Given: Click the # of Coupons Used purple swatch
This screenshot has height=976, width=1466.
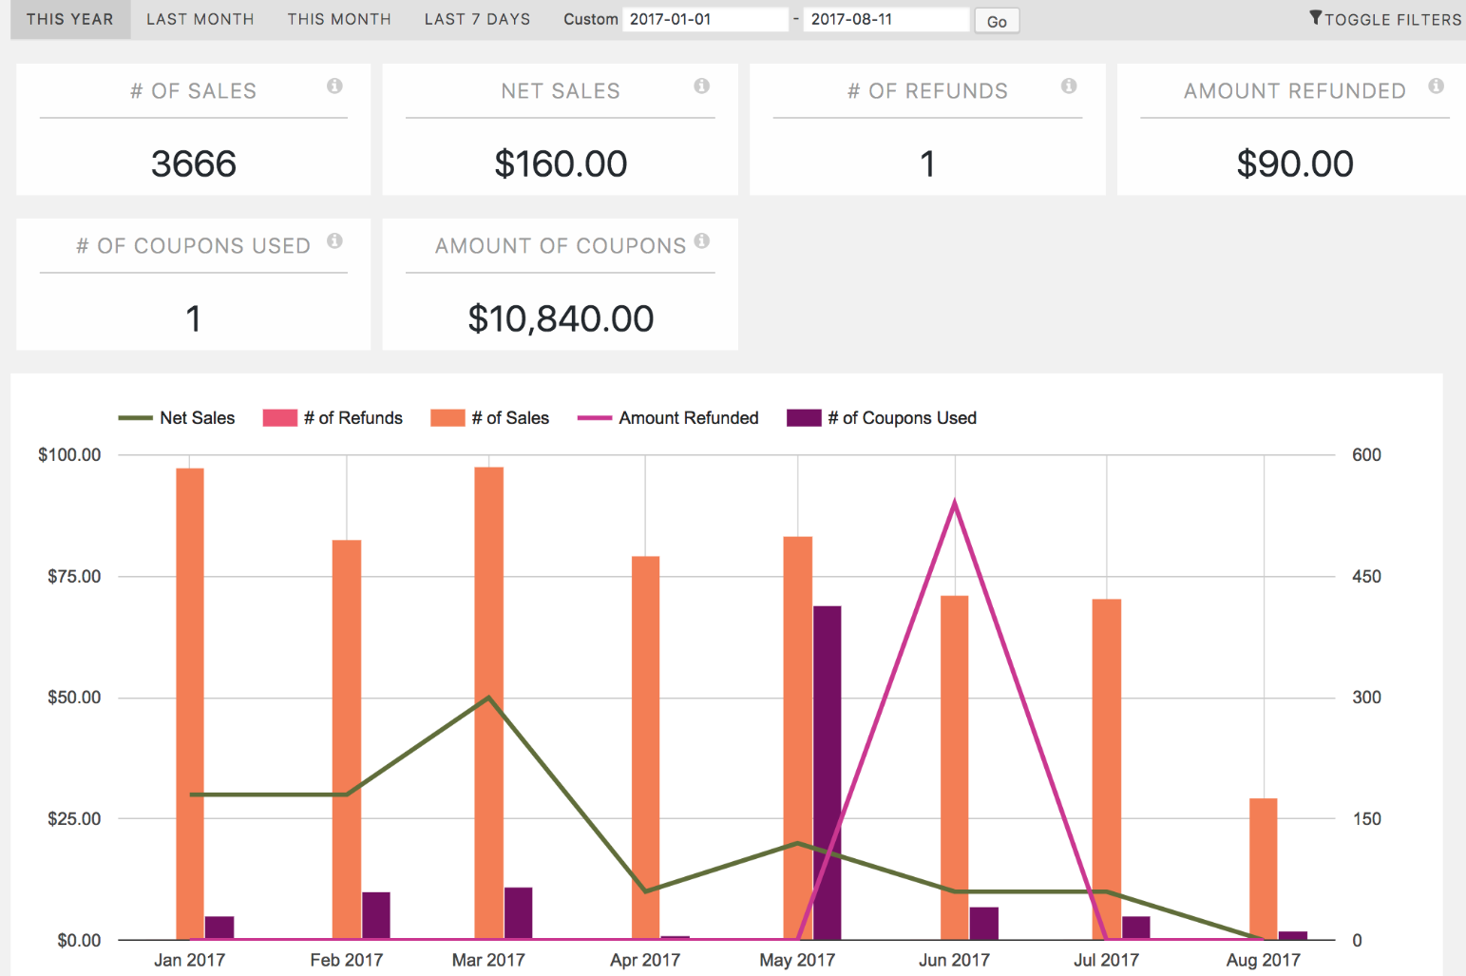Looking at the screenshot, I should pos(804,418).
